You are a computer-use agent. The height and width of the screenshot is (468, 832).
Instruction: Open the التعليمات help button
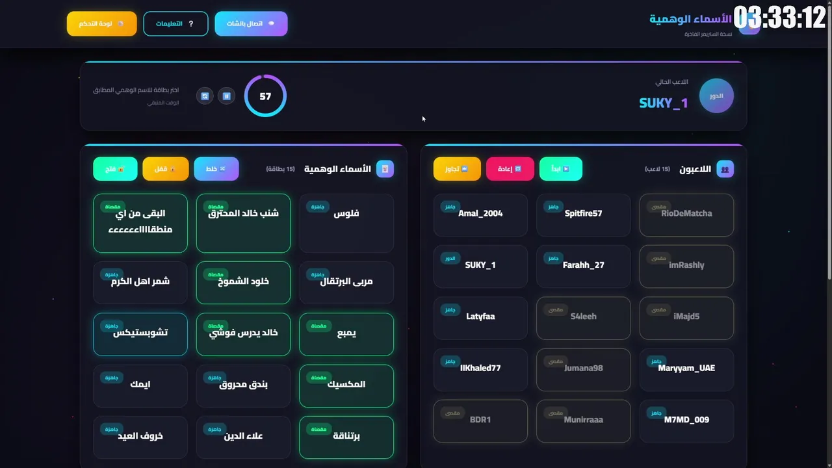tap(175, 23)
